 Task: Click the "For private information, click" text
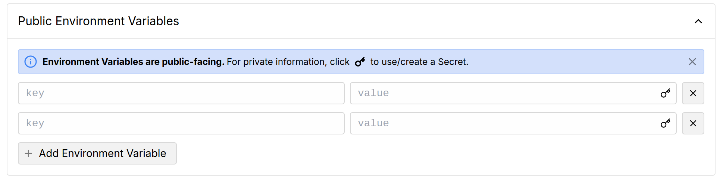288,62
